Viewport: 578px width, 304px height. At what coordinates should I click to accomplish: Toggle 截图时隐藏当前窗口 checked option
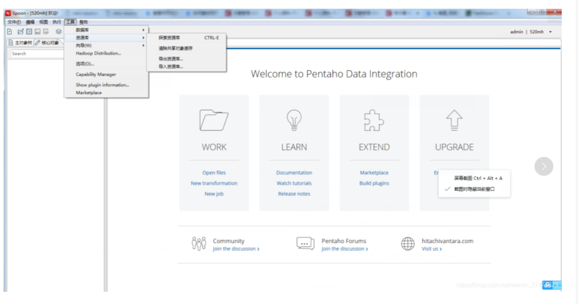pos(474,189)
